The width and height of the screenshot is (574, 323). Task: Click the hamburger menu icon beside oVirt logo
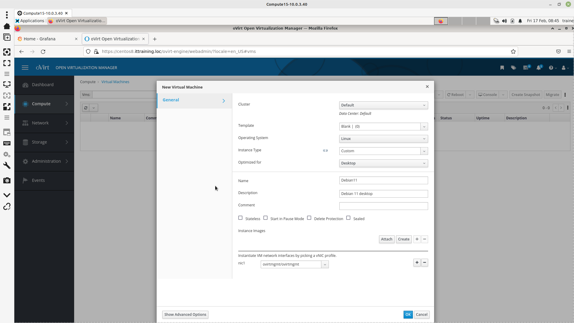[25, 68]
